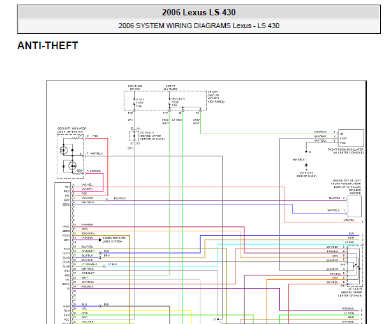The image size is (384, 324).
Task: Click the "LT GRN" wire label under the fuse box
Action: tap(177, 120)
